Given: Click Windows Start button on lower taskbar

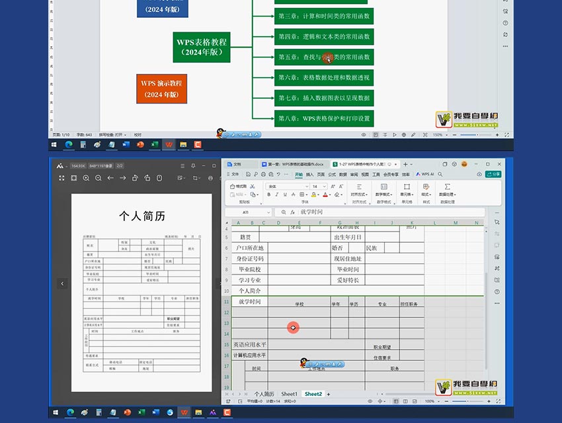Looking at the screenshot, I should pos(56,412).
